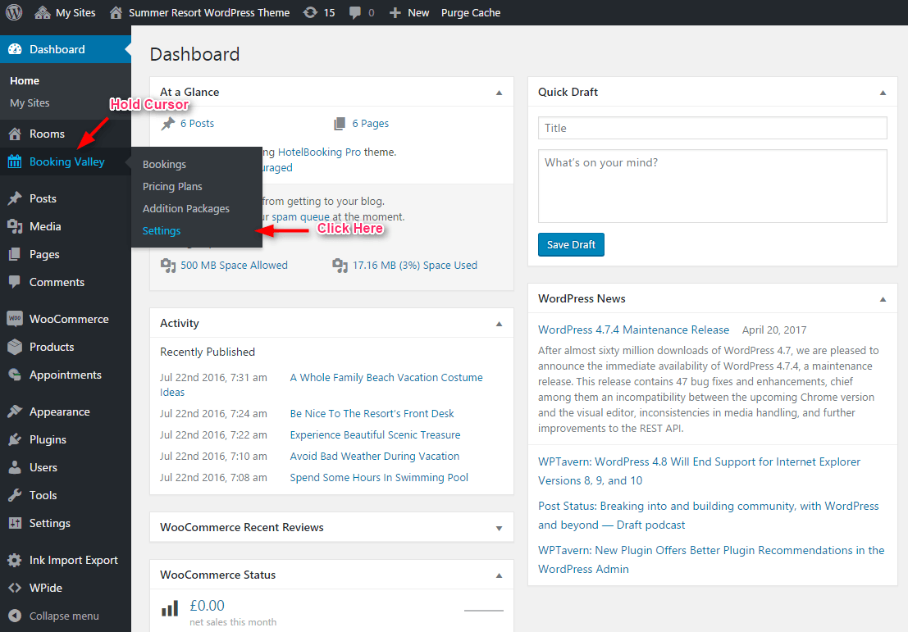
Task: Open the 6 Pages link
Action: [x=371, y=123]
